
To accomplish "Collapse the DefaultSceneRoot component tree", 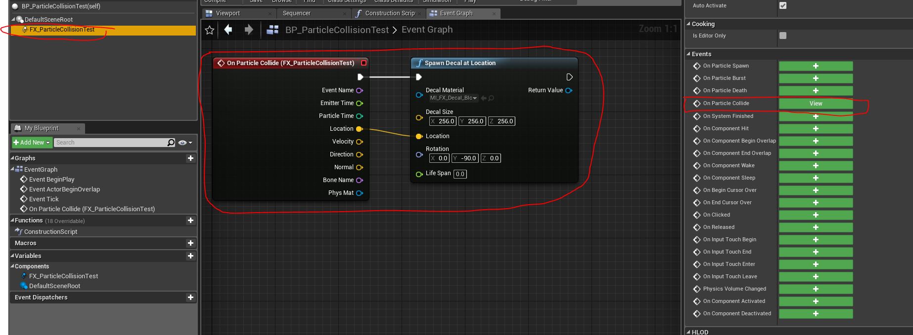I will pos(13,19).
